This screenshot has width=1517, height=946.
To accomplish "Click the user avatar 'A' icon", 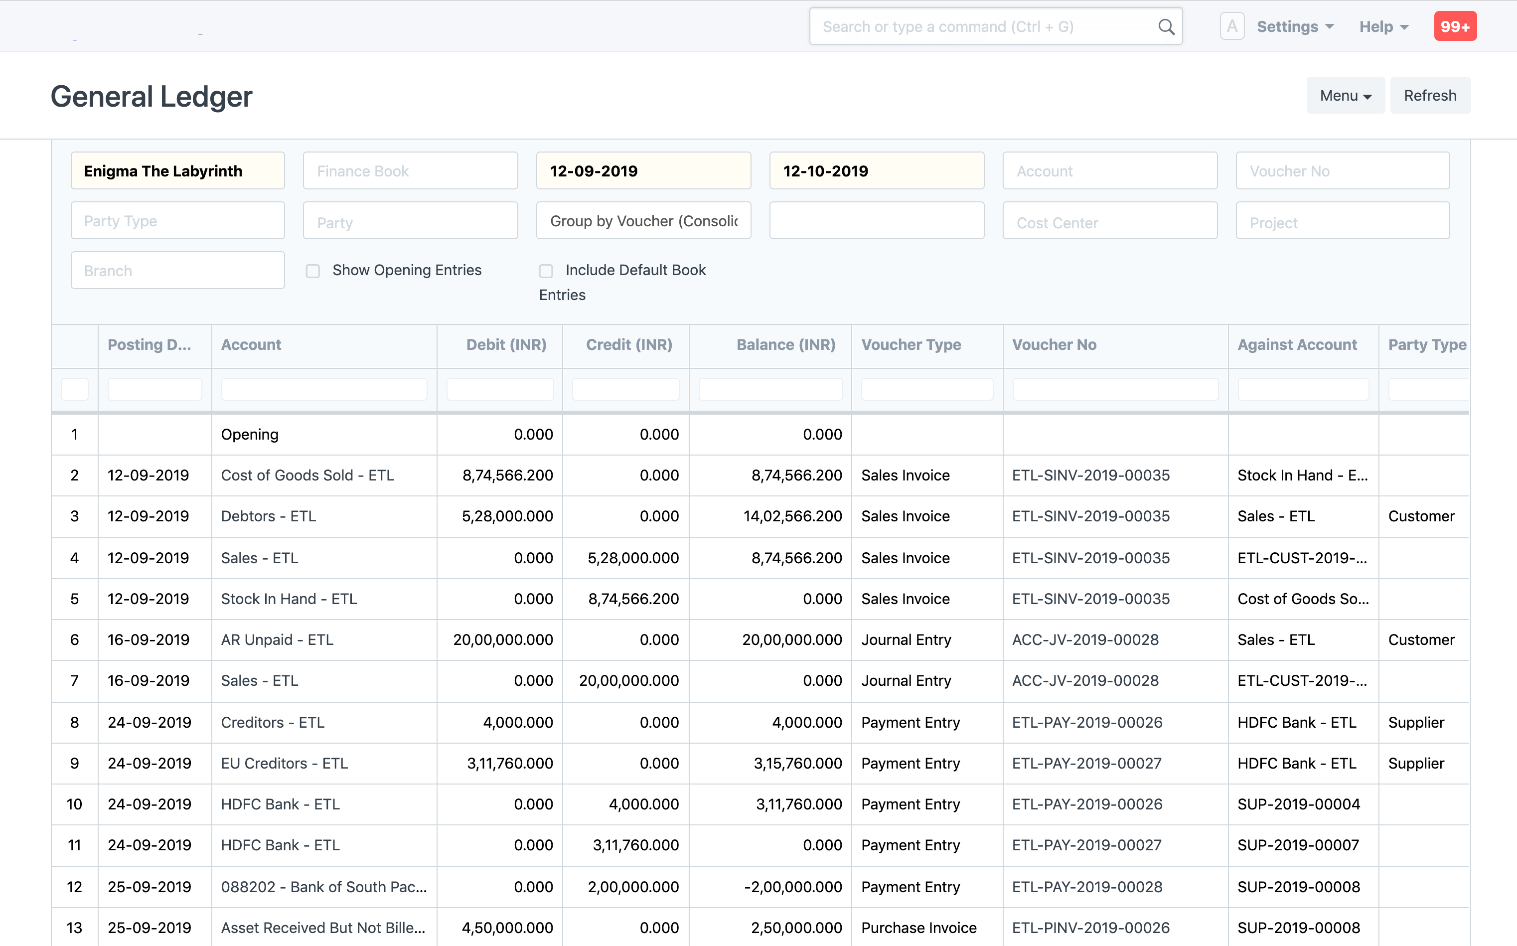I will point(1232,27).
